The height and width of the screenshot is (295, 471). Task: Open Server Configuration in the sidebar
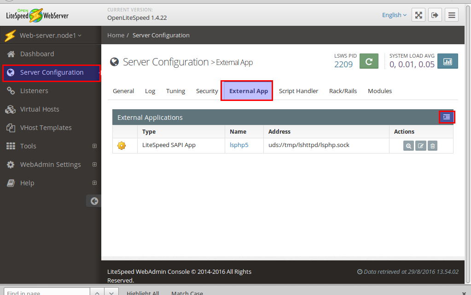point(51,72)
